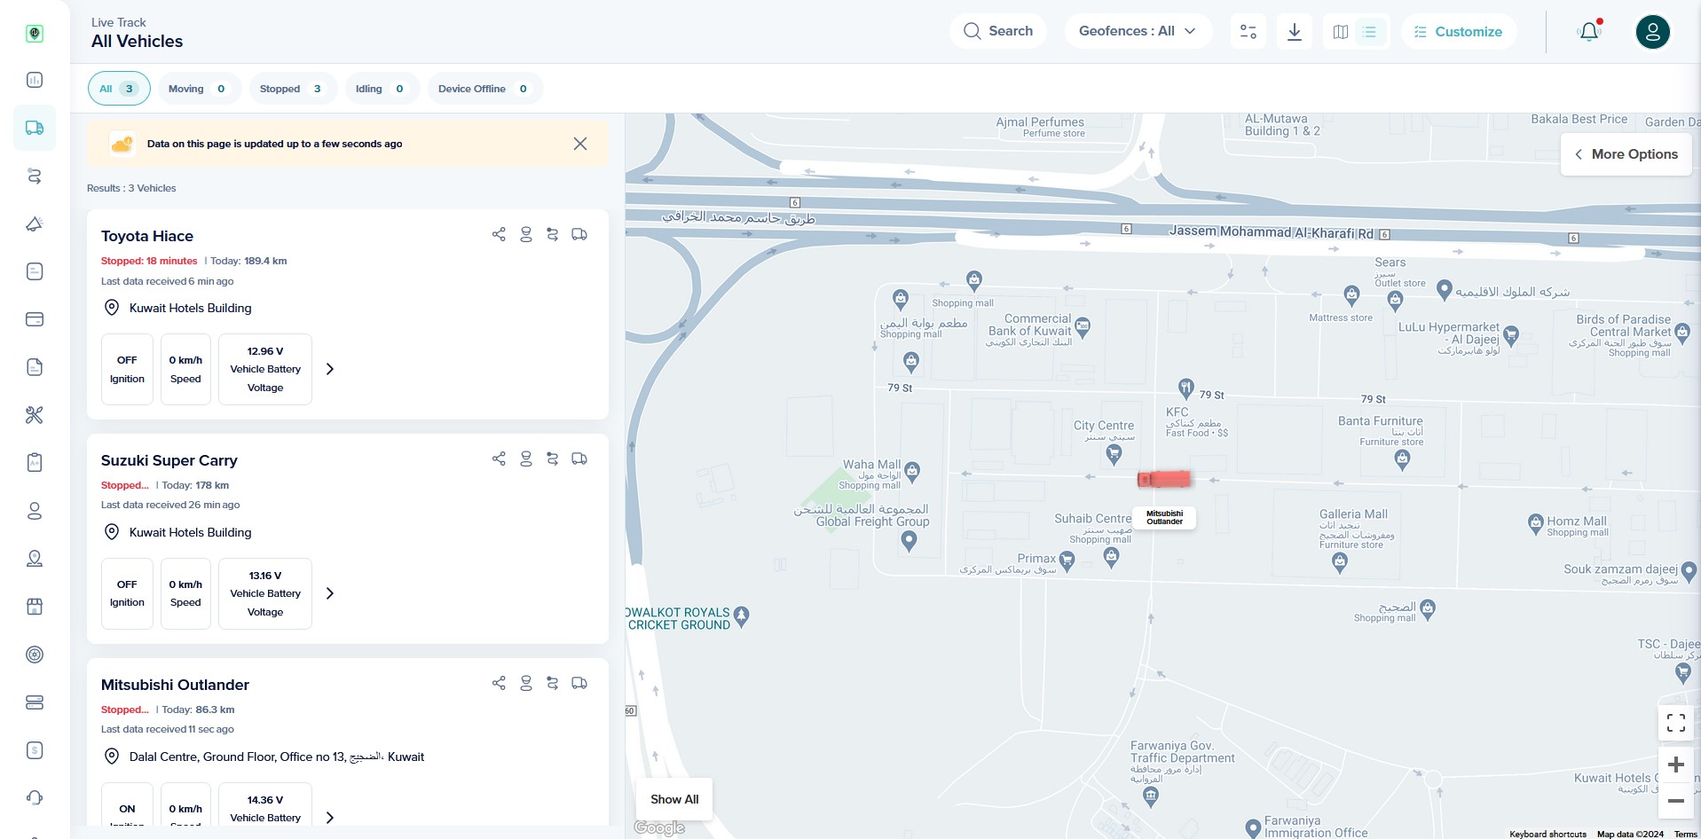
Task: Open the billing dollar sidebar icon
Action: tap(35, 750)
